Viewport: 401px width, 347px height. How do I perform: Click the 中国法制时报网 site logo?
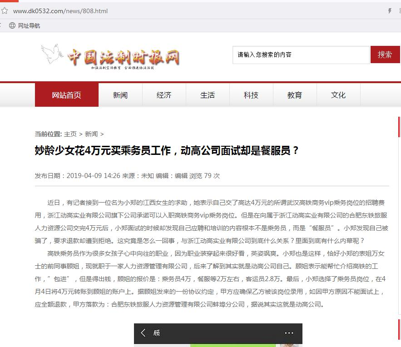123,57
